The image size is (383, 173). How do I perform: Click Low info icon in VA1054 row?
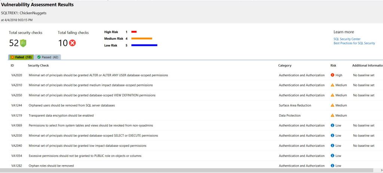tap(333, 156)
